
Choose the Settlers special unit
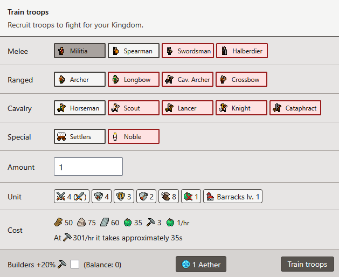(x=80, y=136)
